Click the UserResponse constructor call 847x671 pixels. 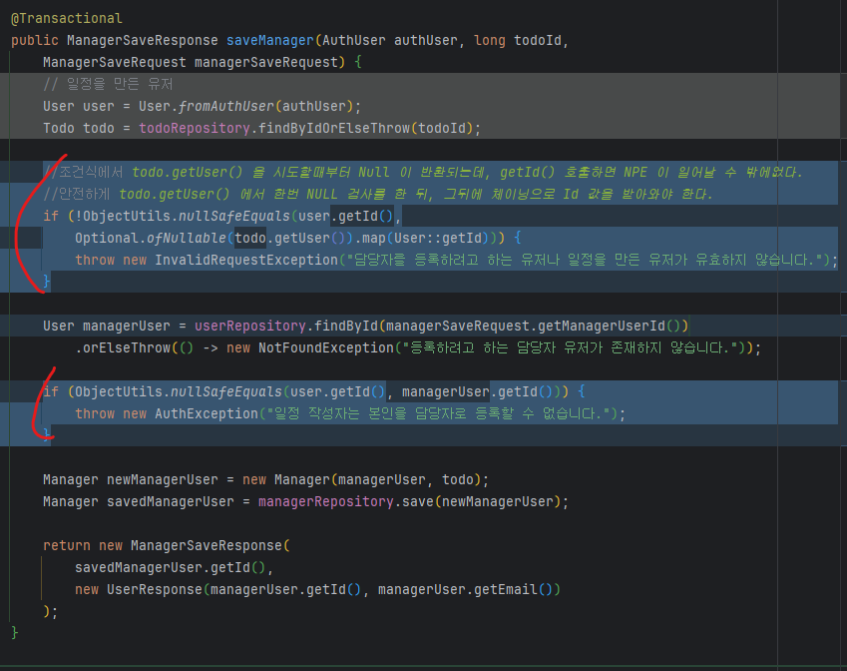click(155, 589)
